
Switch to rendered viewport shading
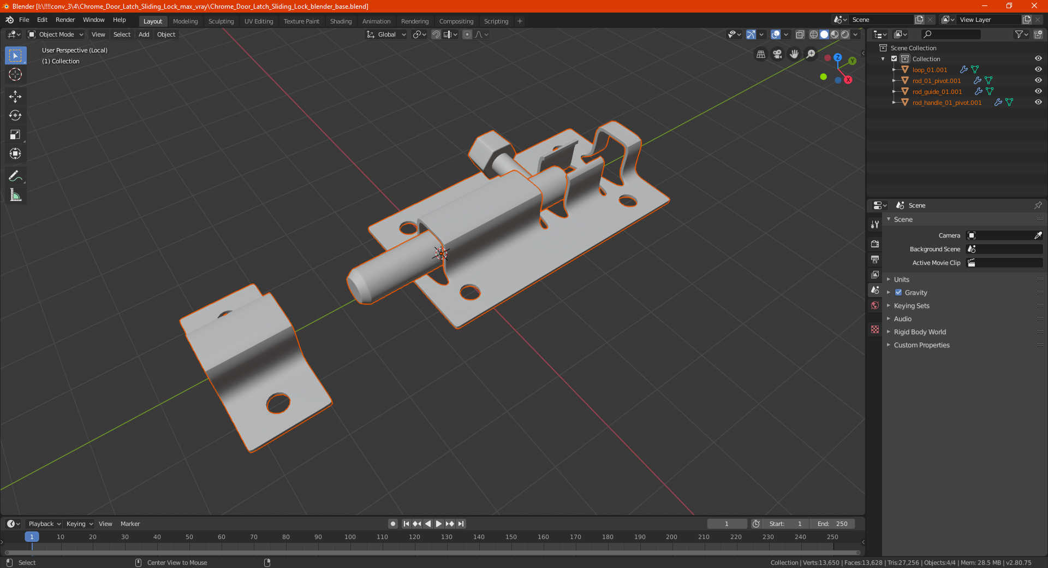click(845, 34)
